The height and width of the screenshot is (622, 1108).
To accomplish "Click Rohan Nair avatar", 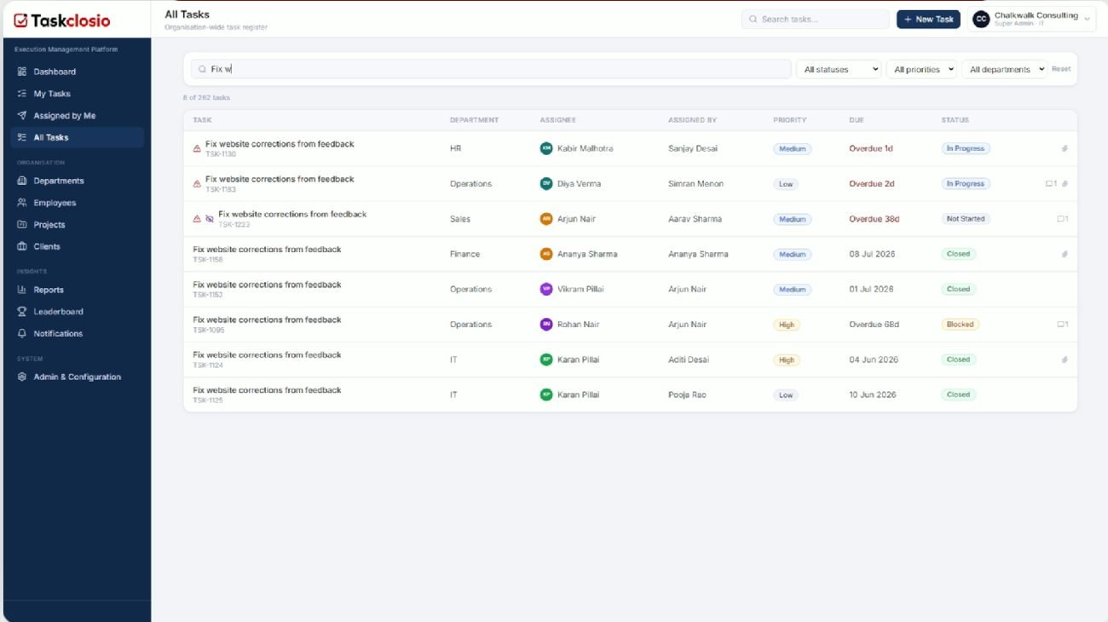I will click(546, 325).
